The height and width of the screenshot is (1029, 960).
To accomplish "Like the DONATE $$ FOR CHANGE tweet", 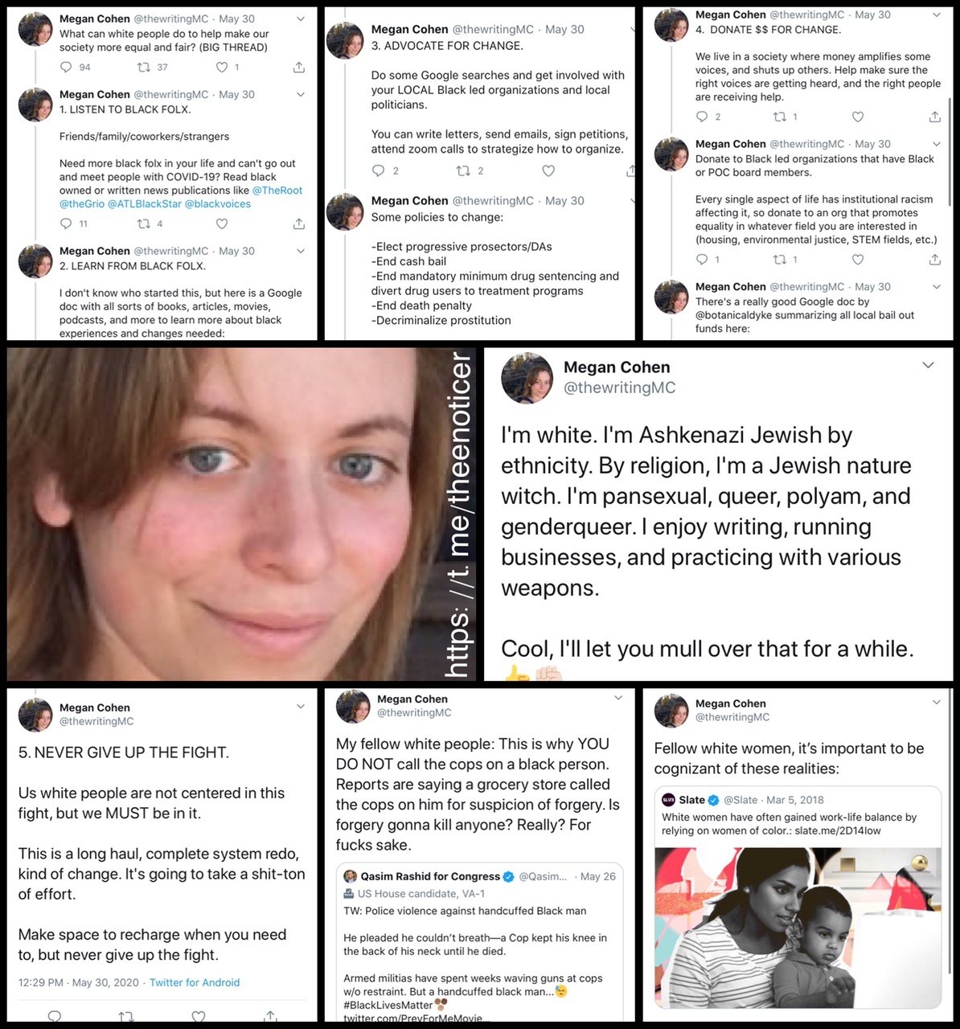I will tap(858, 117).
